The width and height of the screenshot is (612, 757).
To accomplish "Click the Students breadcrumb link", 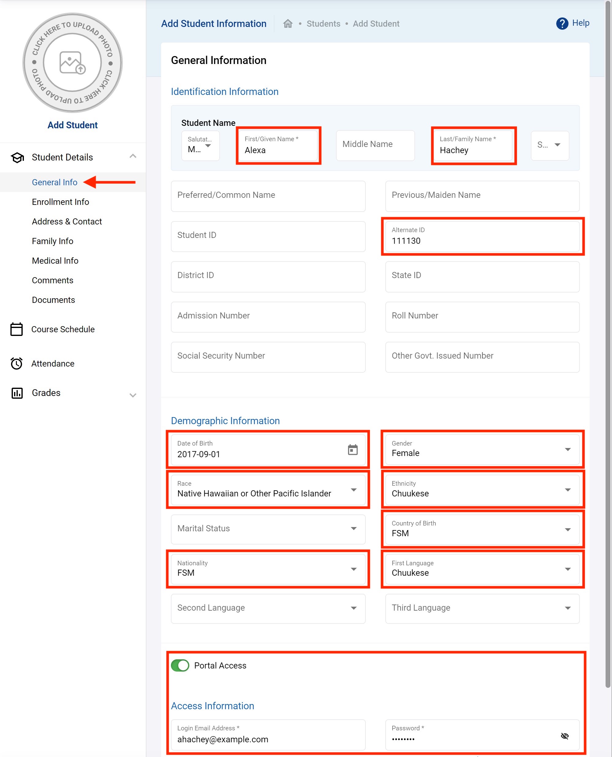I will click(323, 24).
